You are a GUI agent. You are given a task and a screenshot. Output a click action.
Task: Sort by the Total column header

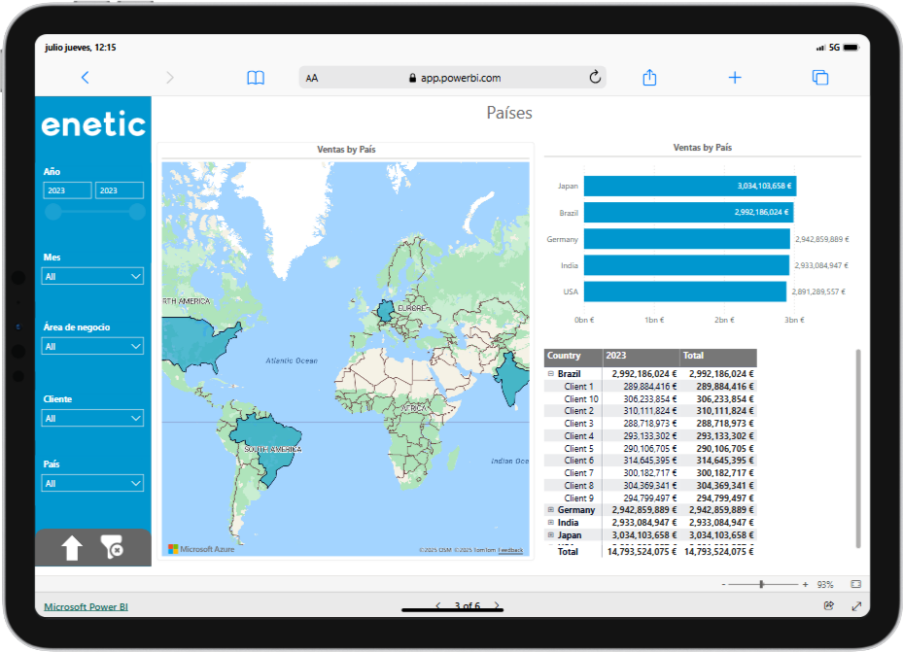point(718,357)
